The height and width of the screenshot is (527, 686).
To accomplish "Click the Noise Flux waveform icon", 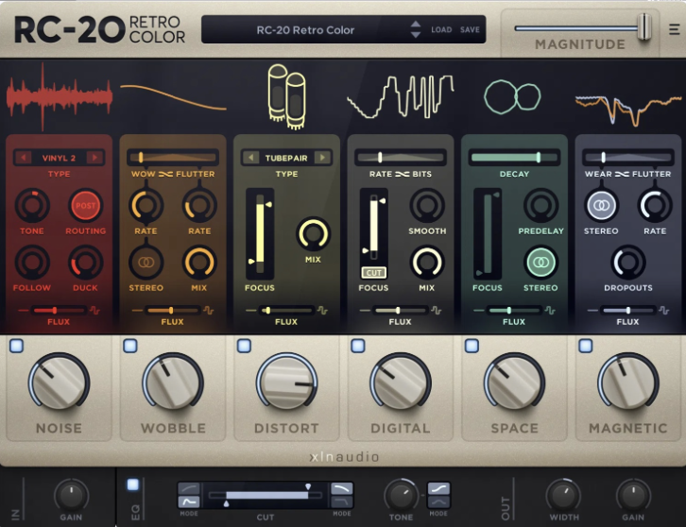I will coord(94,311).
